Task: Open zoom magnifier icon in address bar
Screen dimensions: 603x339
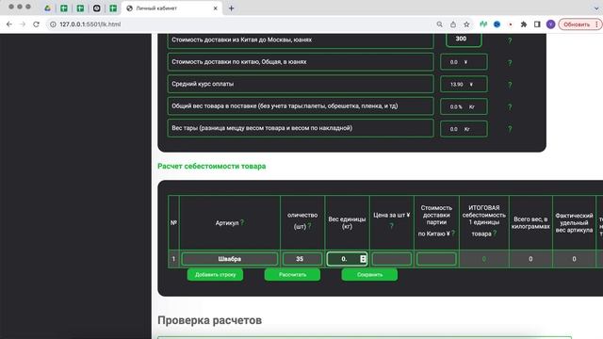Action: pos(440,24)
